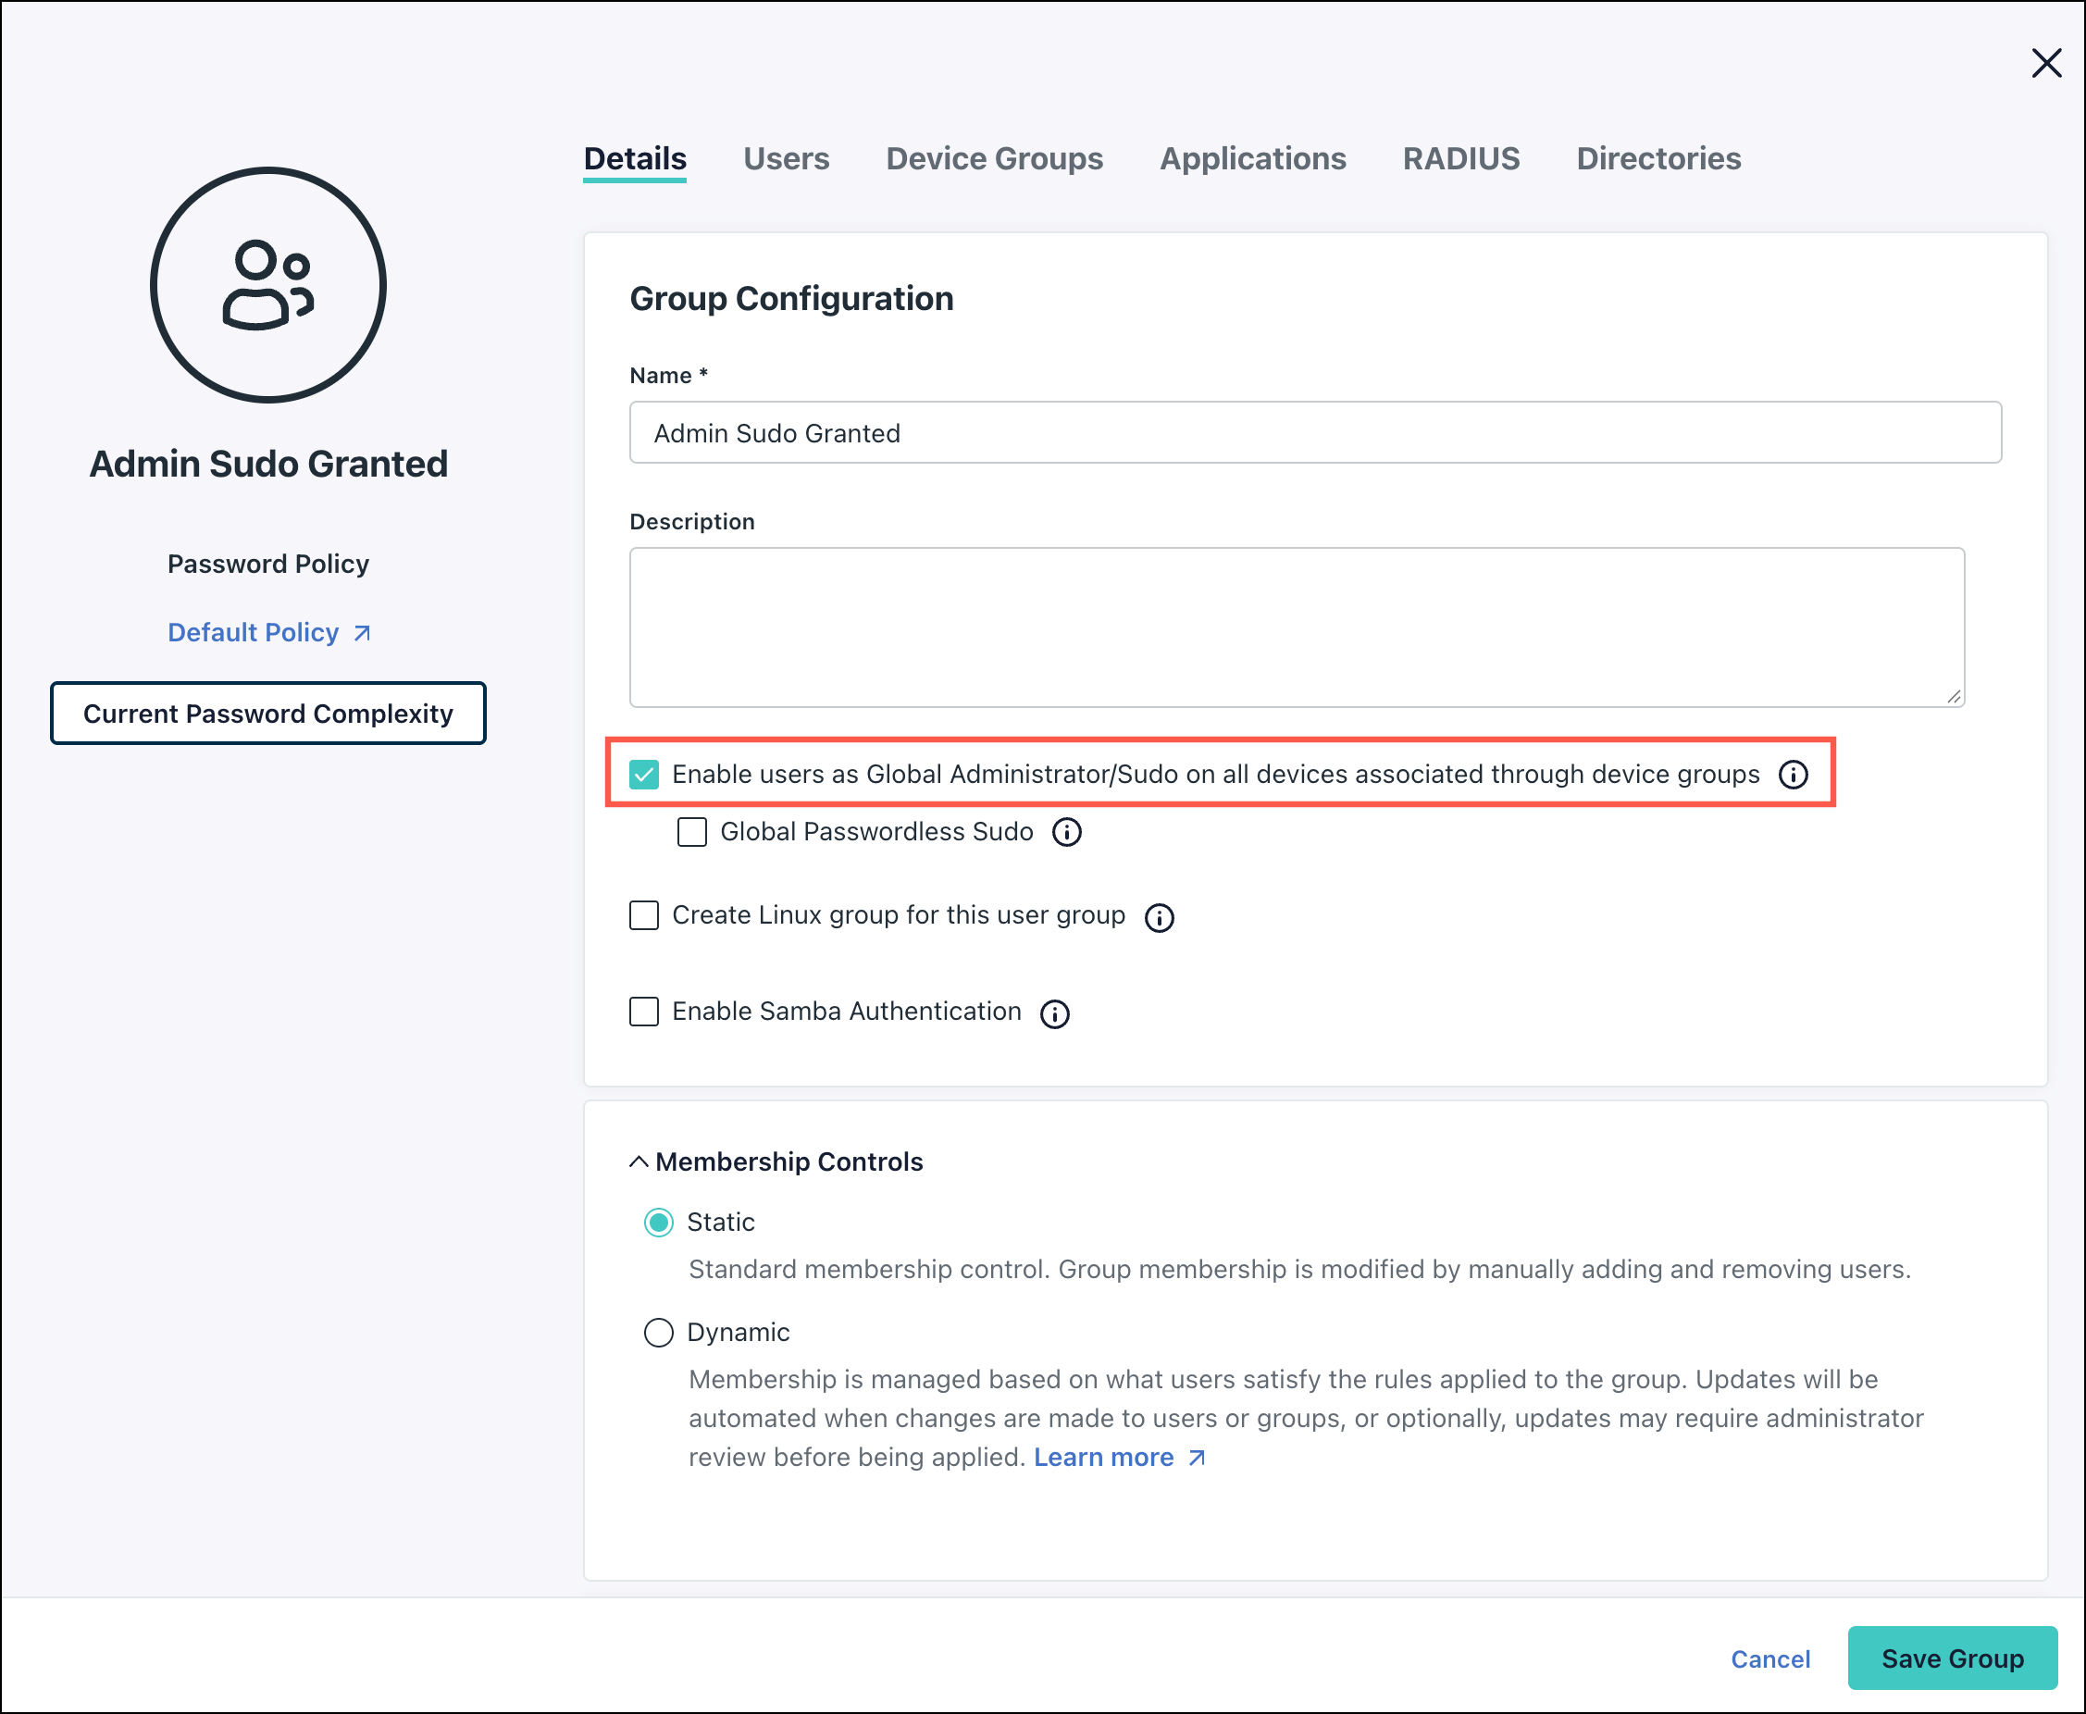Uncheck Enable users as Global Administrator/Sudo
Screen dimensions: 2086x1714
coord(644,775)
